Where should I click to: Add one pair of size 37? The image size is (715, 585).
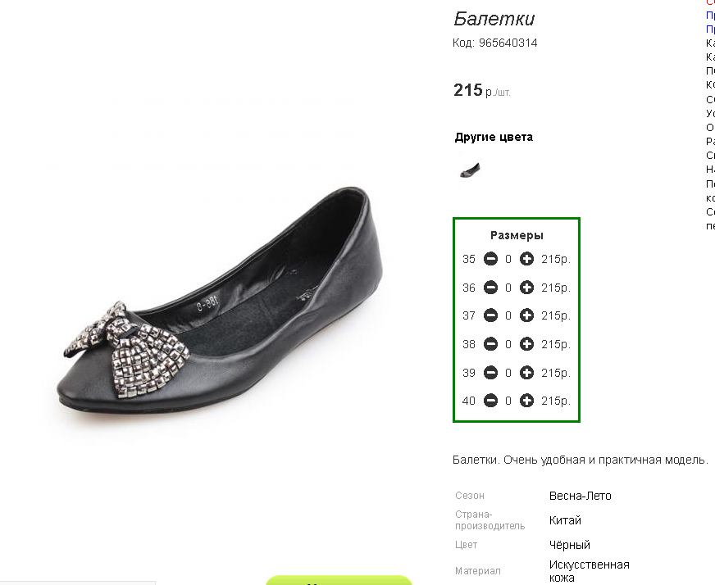click(x=526, y=315)
